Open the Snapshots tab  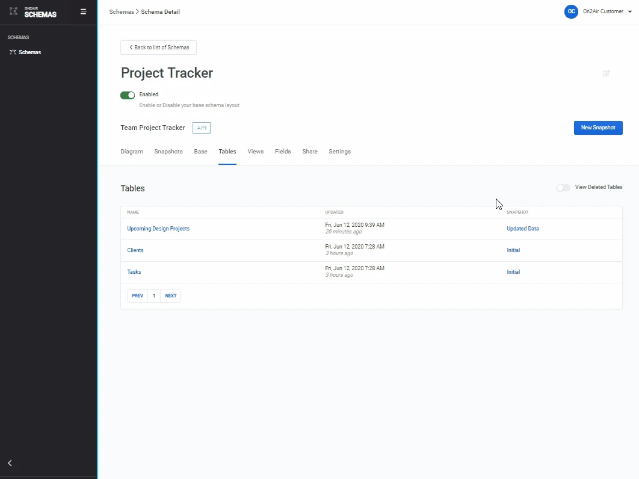point(168,152)
